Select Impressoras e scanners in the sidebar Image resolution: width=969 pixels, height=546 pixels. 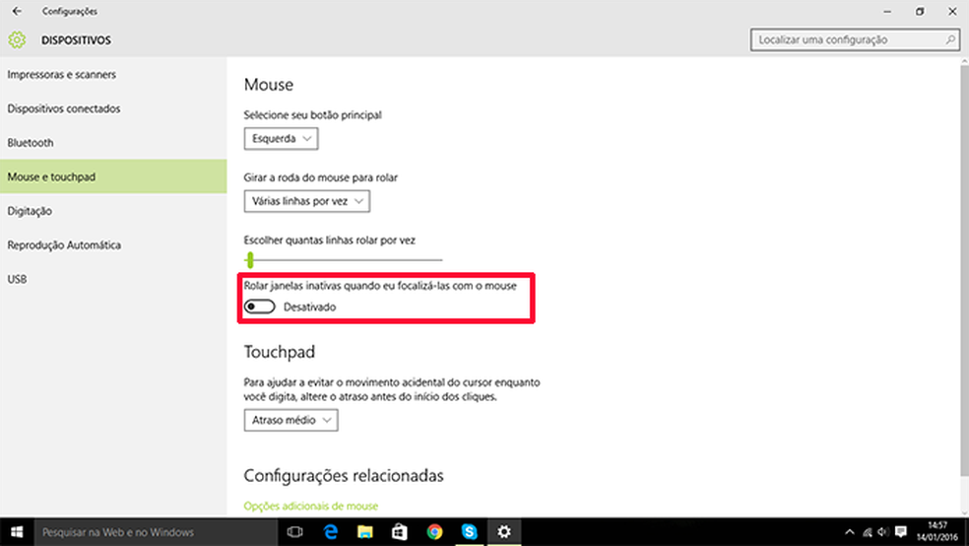[x=113, y=74]
